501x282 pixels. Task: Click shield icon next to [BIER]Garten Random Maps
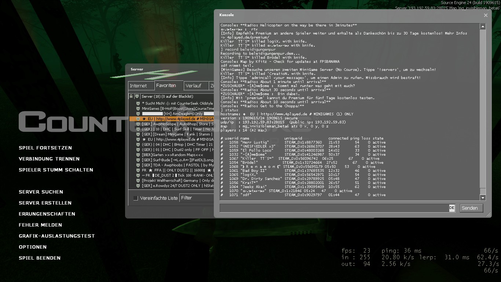pyautogui.click(x=138, y=155)
